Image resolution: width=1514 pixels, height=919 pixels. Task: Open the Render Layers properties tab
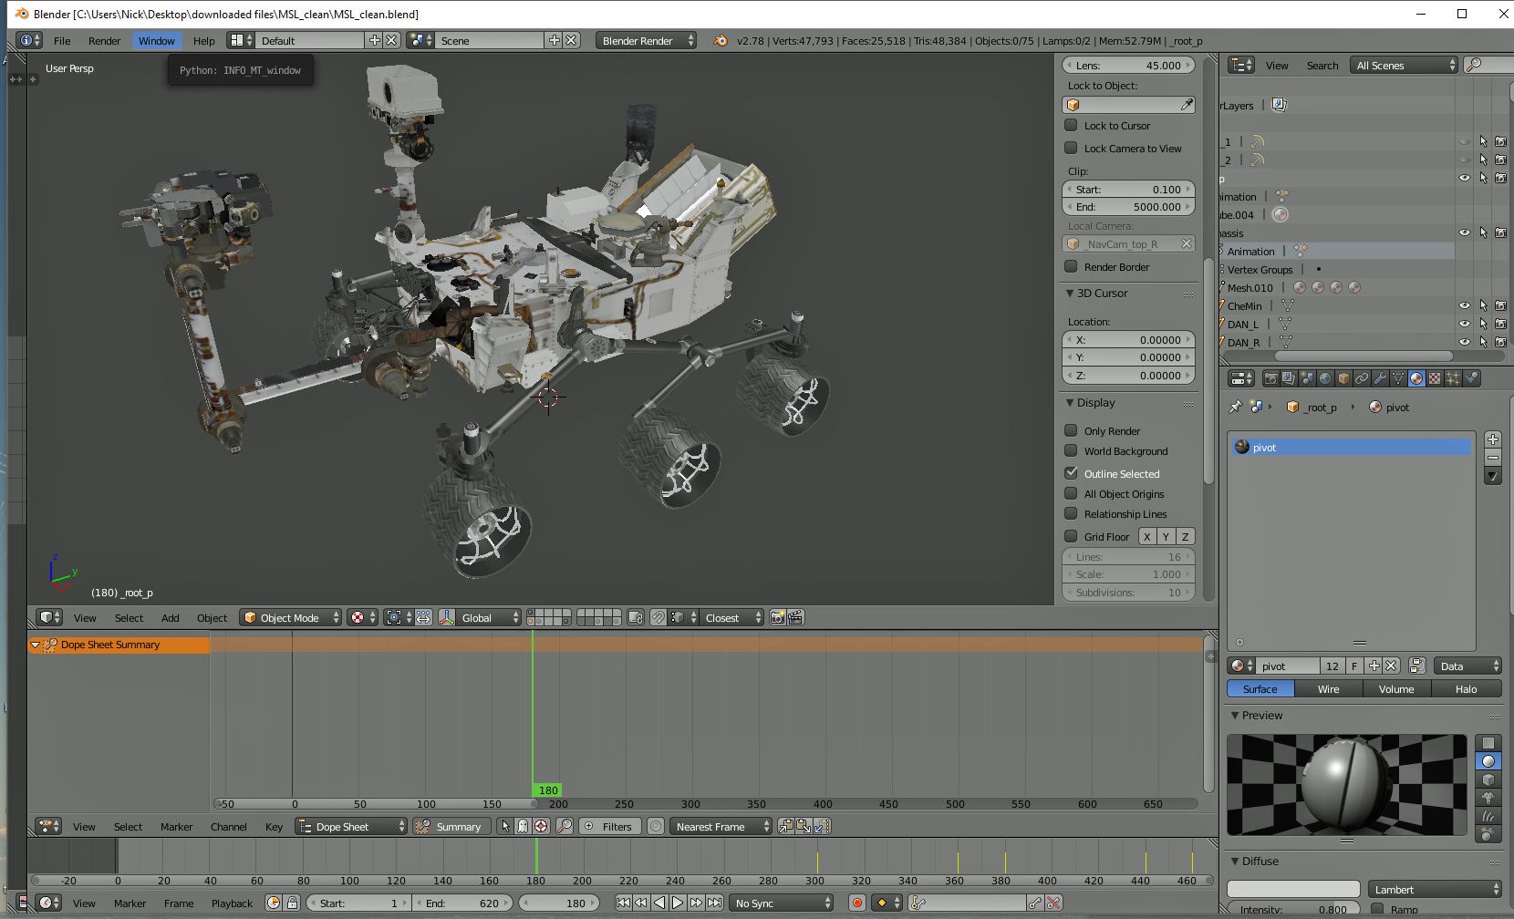pos(1289,378)
